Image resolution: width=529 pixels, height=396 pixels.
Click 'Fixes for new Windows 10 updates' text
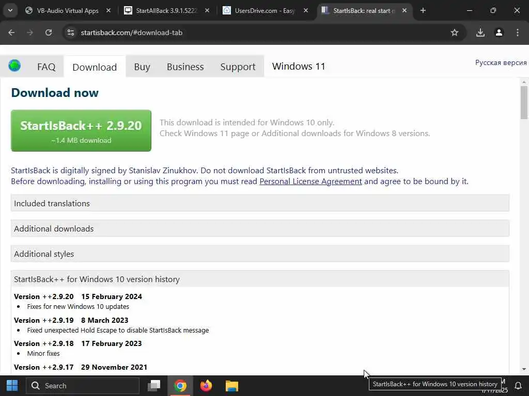pos(78,306)
